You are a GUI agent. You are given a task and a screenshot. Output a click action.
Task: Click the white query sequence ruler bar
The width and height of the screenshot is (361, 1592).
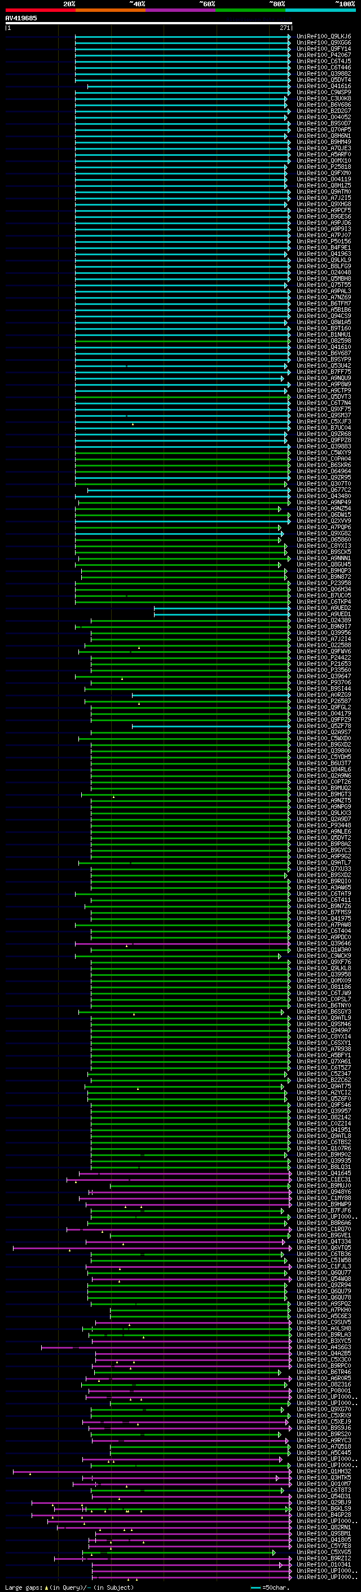[149, 23]
